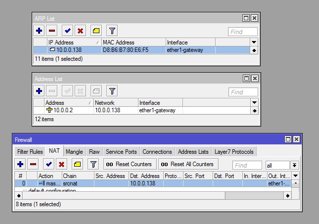Click the yellow comment icon in Firewall toolbar
The image size is (319, 224).
(x=77, y=164)
